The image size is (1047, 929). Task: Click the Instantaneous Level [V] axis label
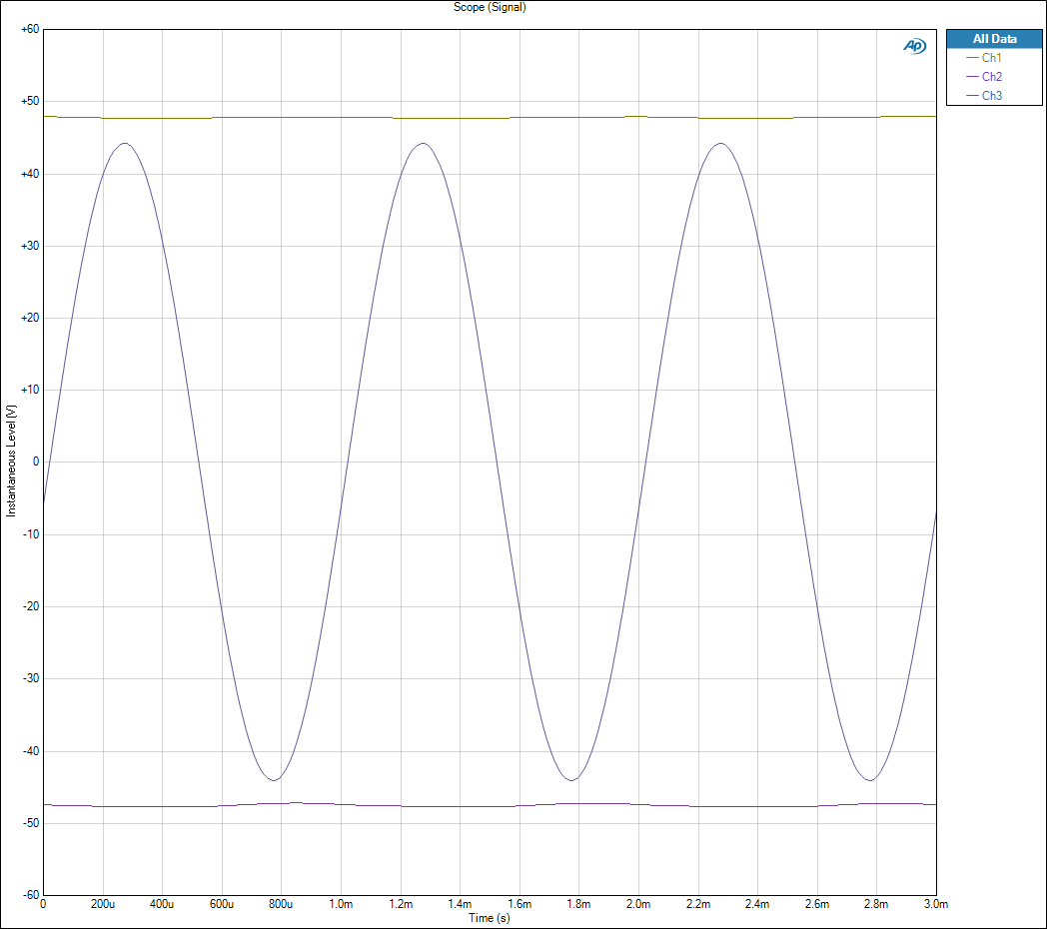[x=11, y=461]
